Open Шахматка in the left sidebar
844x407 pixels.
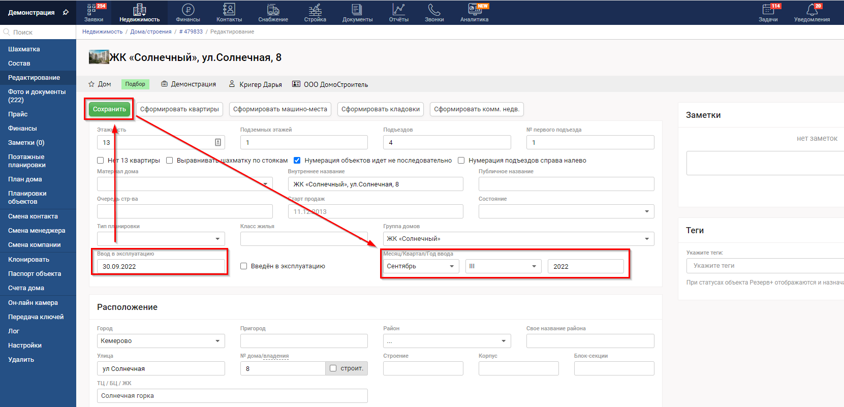pyautogui.click(x=24, y=49)
